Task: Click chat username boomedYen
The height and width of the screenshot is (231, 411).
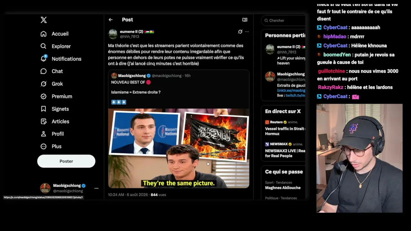Action: 337,55
